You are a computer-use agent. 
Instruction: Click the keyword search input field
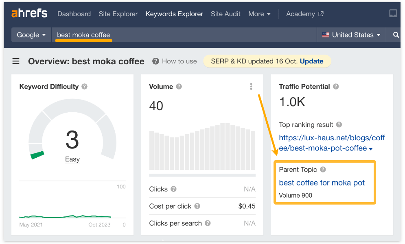tap(183, 35)
